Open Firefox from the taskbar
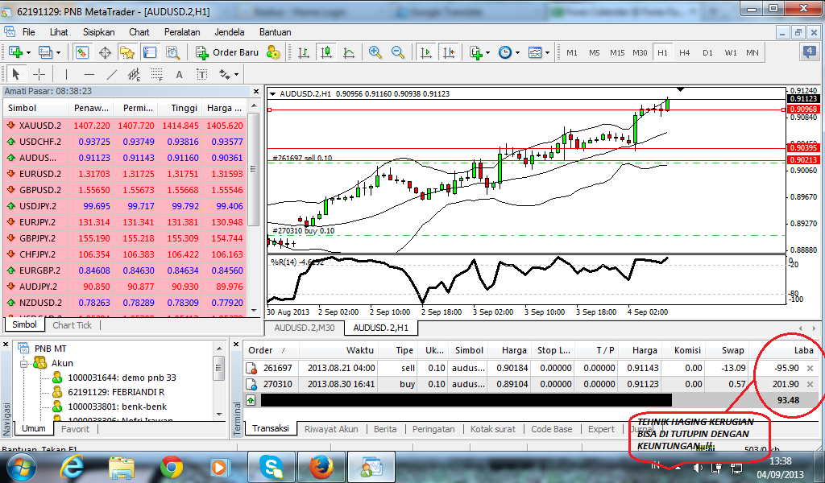This screenshot has width=825, height=483. tap(321, 467)
